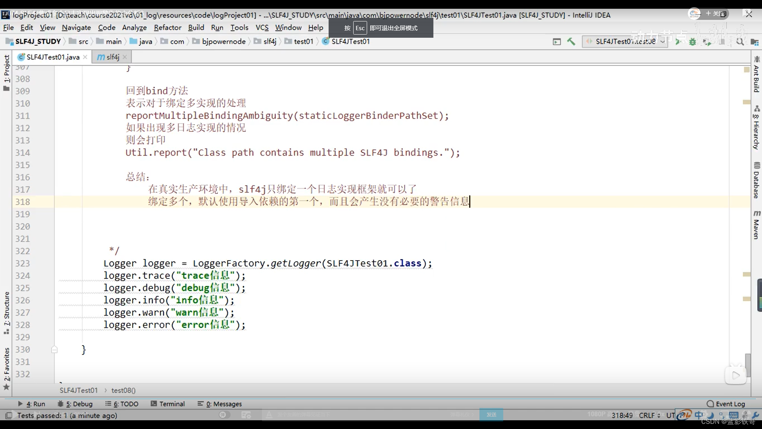Open the Refactor menu
Image resolution: width=762 pixels, height=429 pixels.
pos(167,27)
